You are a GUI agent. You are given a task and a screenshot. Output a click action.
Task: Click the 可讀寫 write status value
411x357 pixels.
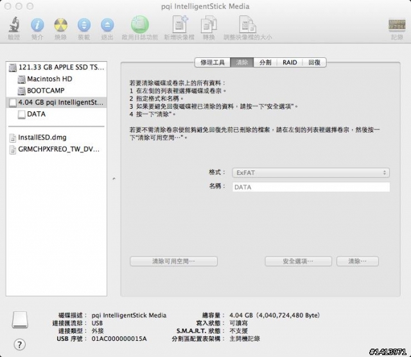[238, 323]
